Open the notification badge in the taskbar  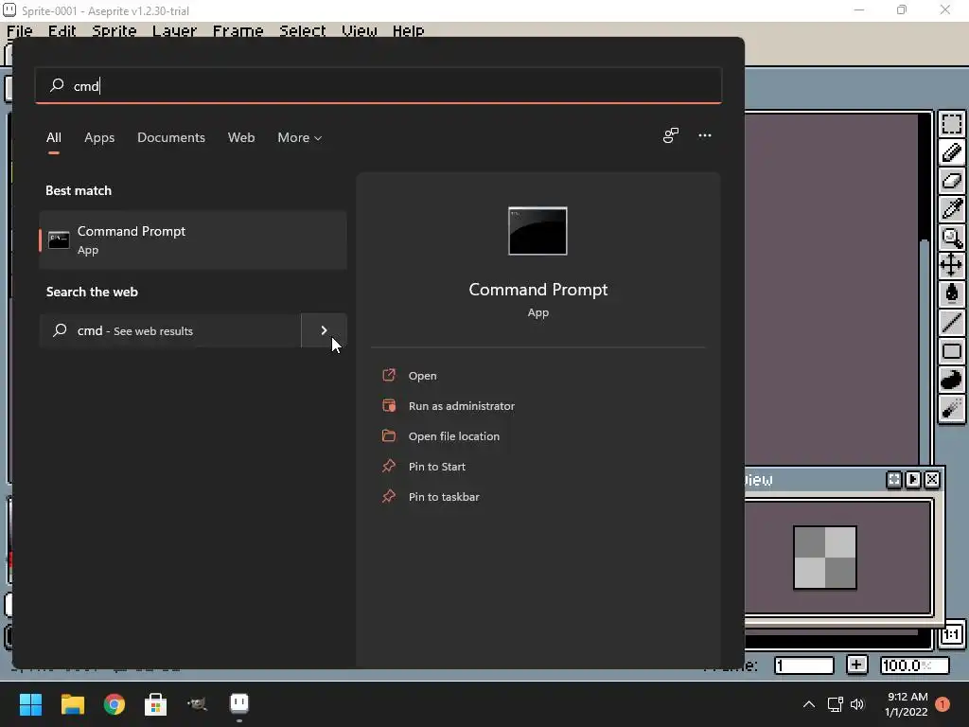pos(943,704)
